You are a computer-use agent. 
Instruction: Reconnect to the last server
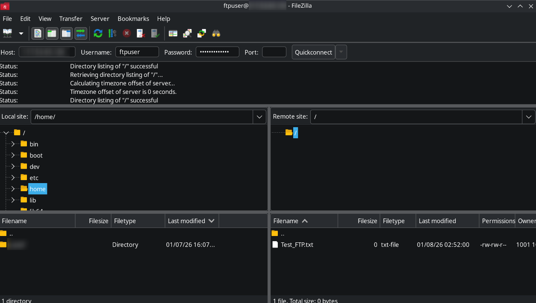[x=155, y=33]
